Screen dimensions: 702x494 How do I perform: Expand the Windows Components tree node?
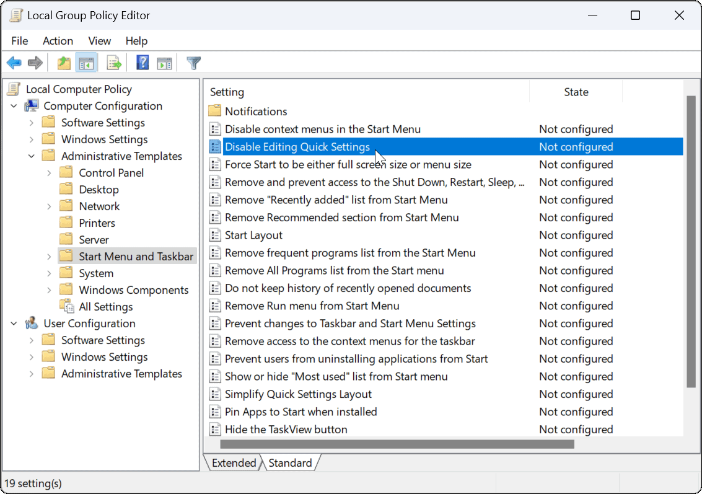coord(49,290)
